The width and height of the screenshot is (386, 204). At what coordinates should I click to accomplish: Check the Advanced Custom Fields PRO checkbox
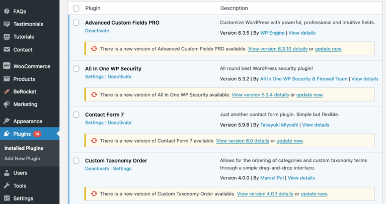click(x=76, y=23)
